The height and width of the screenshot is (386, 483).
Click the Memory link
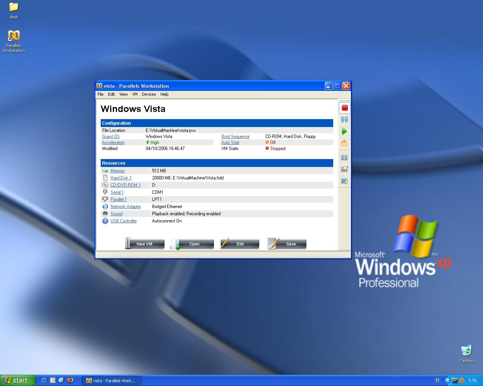click(117, 171)
